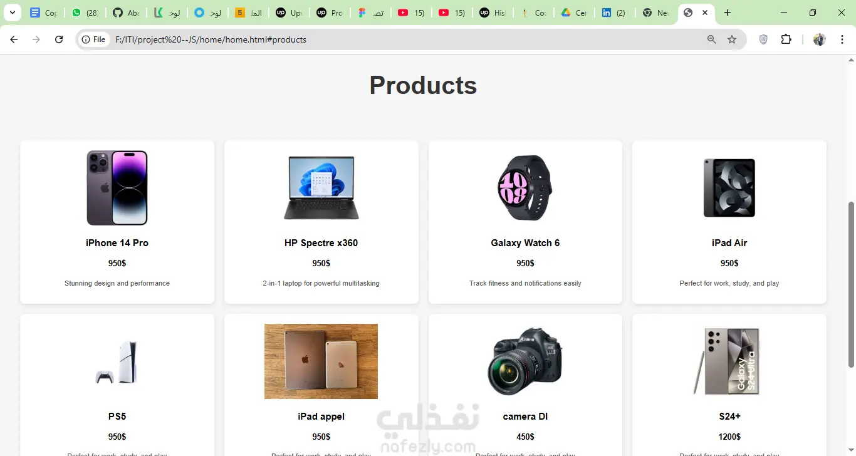This screenshot has width=856, height=456.
Task: Close the current active tab
Action: [706, 13]
